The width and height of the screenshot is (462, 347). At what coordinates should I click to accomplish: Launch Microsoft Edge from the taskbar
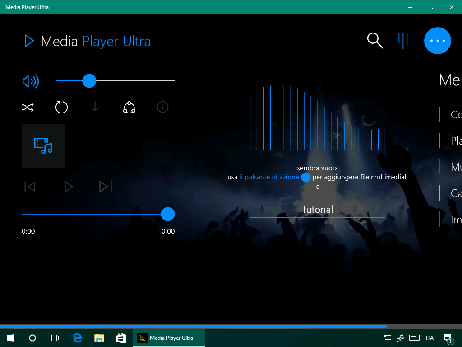77,338
